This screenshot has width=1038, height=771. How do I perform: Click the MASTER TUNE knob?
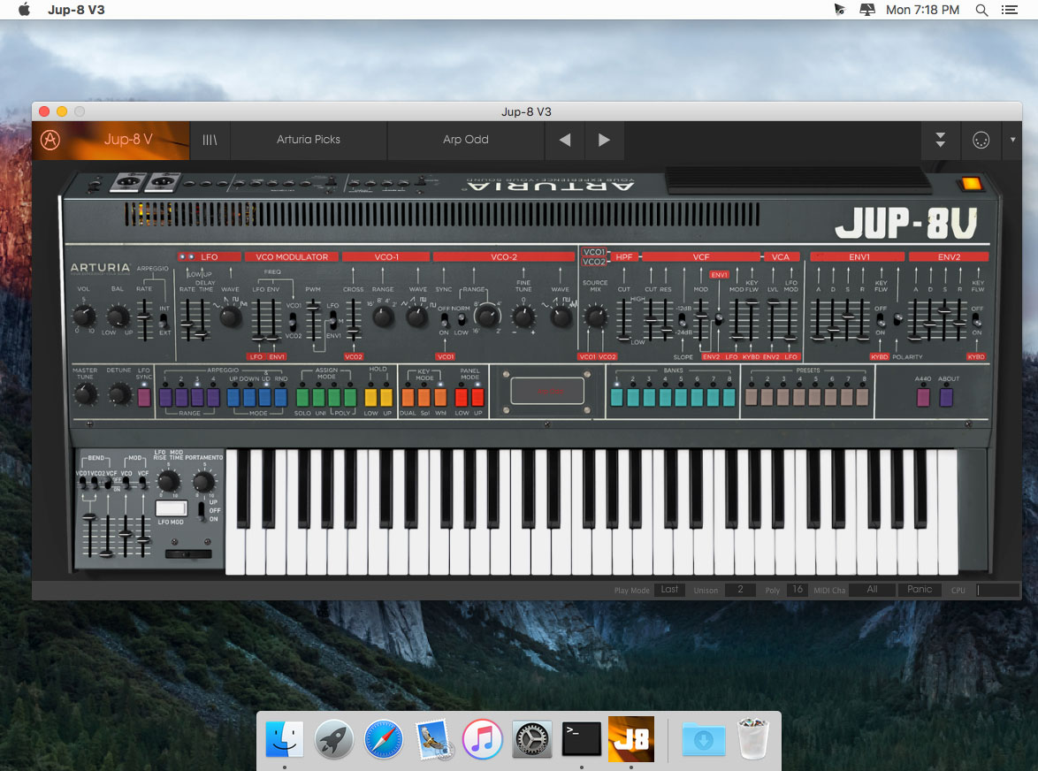(x=85, y=395)
